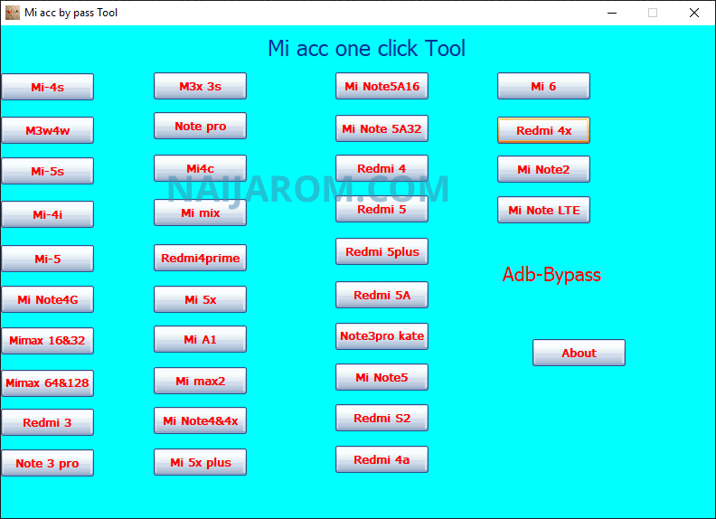Select the Mi mix button

(x=200, y=212)
